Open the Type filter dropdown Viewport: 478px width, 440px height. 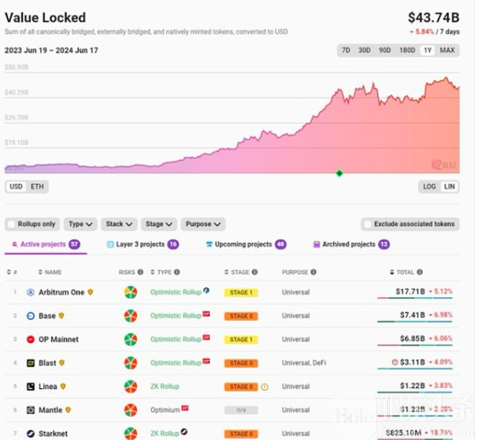click(80, 224)
